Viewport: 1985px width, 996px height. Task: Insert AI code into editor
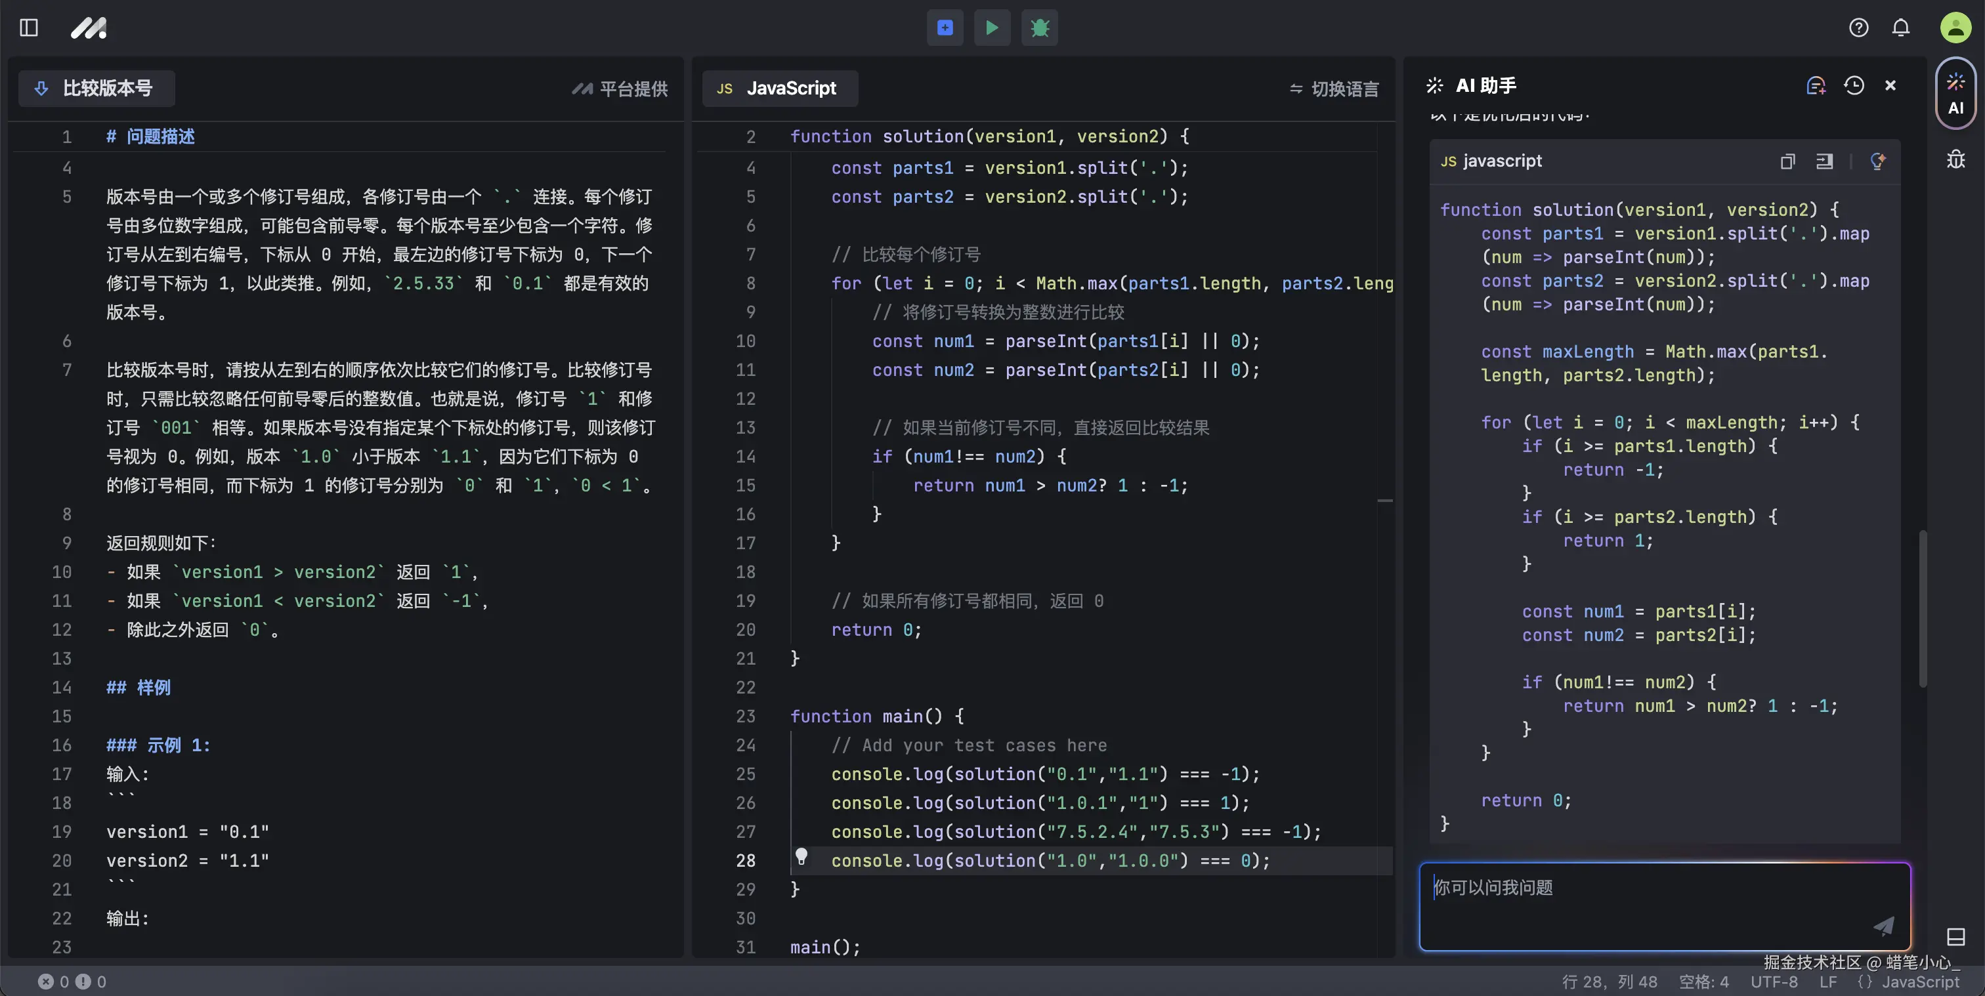point(1824,161)
